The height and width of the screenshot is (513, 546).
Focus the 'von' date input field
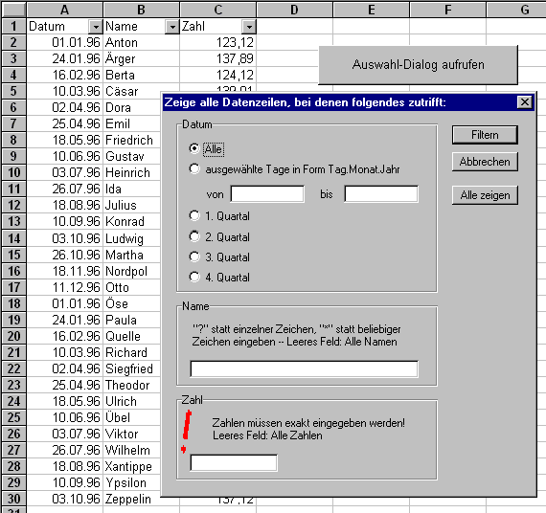(x=267, y=194)
